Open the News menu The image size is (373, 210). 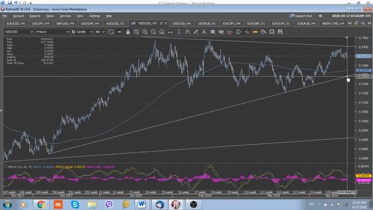click(50, 16)
